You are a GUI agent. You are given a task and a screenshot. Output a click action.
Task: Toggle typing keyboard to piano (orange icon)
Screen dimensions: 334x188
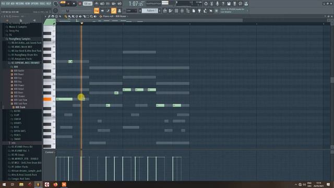coord(97,10)
